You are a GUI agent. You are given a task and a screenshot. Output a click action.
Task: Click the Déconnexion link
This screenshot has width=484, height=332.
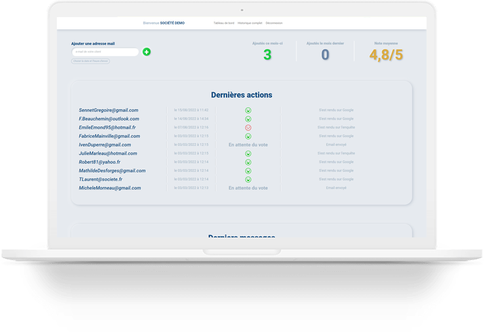coord(274,23)
